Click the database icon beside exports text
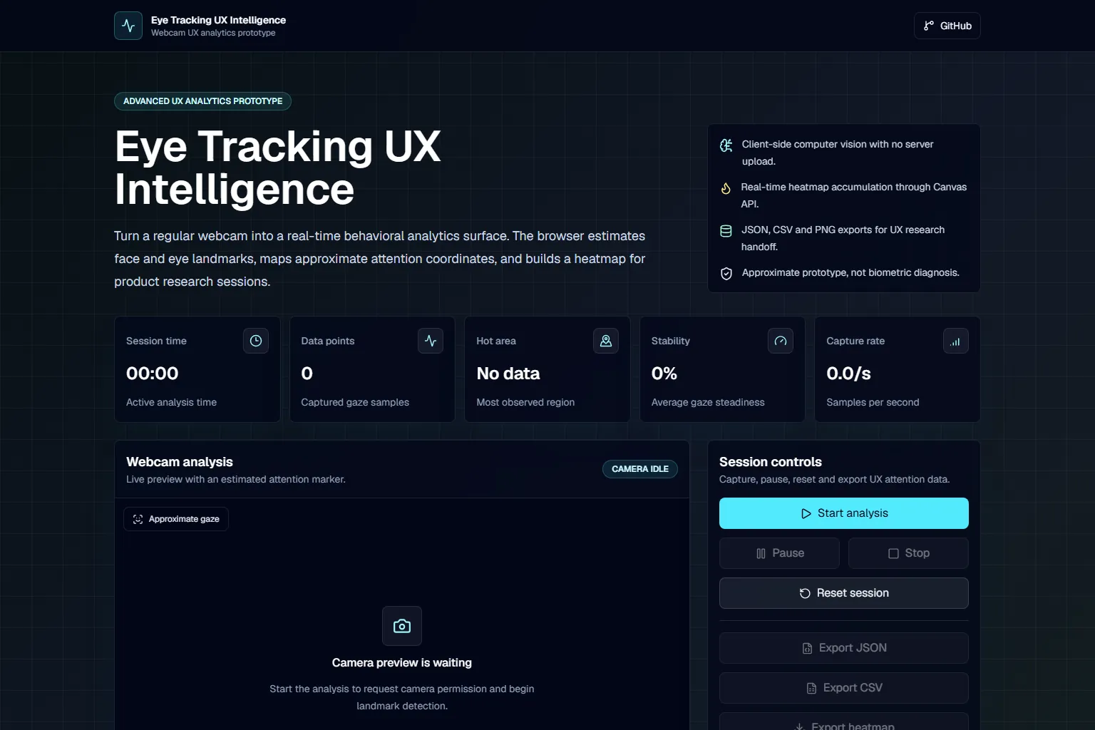Image resolution: width=1095 pixels, height=730 pixels. click(x=726, y=231)
